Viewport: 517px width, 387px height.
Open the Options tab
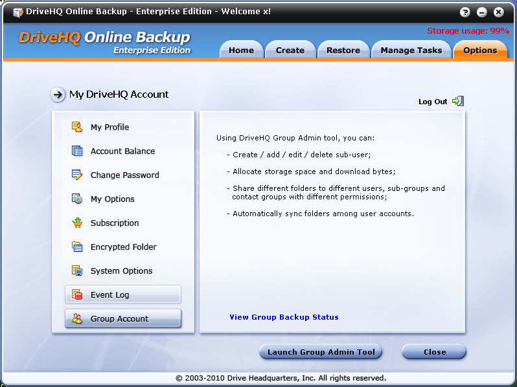click(480, 50)
